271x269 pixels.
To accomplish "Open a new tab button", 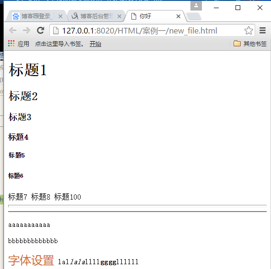I will [x=194, y=17].
